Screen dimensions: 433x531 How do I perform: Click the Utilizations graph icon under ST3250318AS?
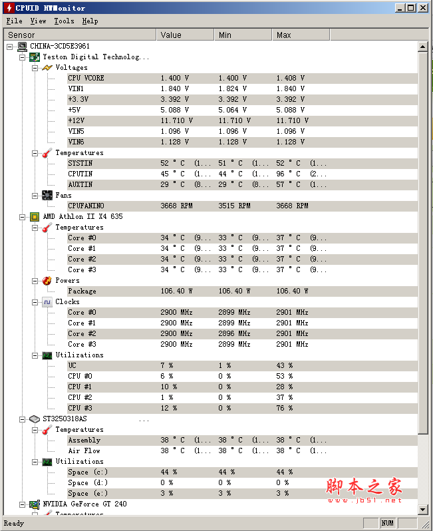[x=47, y=462]
